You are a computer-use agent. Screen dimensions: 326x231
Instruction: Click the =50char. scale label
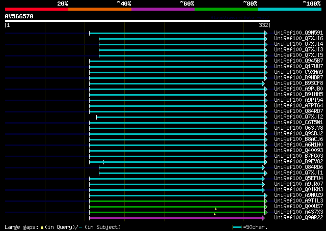tap(255, 227)
